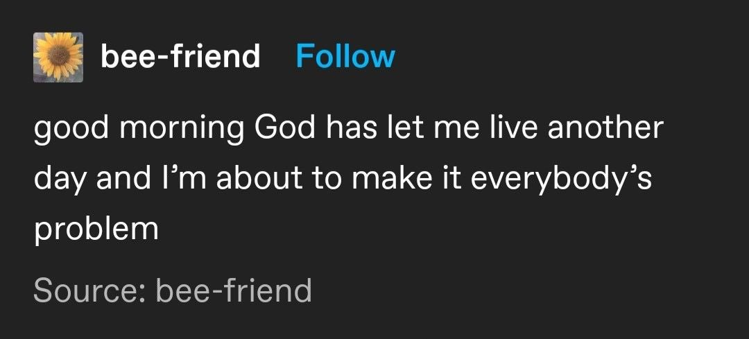Follow the bee-friend blog
Viewport: 749px width, 339px height.
345,56
